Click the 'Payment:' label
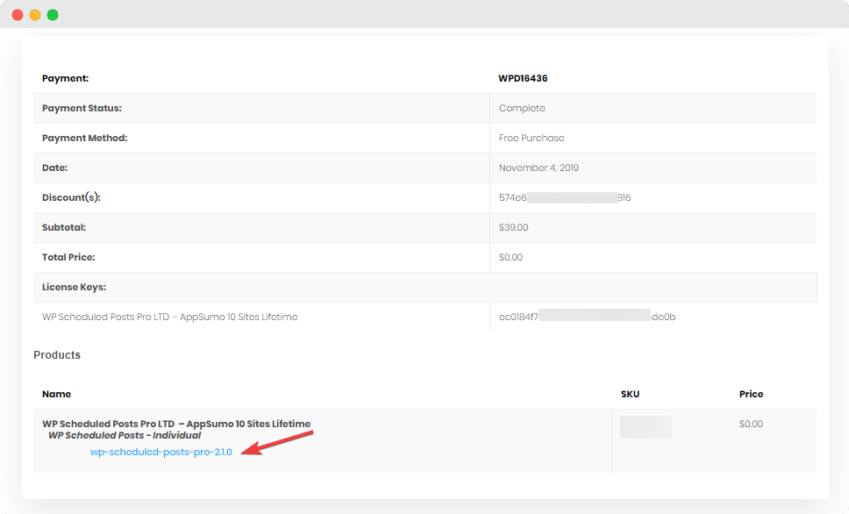This screenshot has height=514, width=849. click(x=65, y=78)
